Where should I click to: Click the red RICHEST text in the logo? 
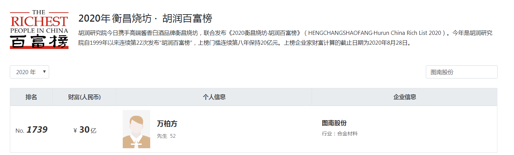[39, 21]
